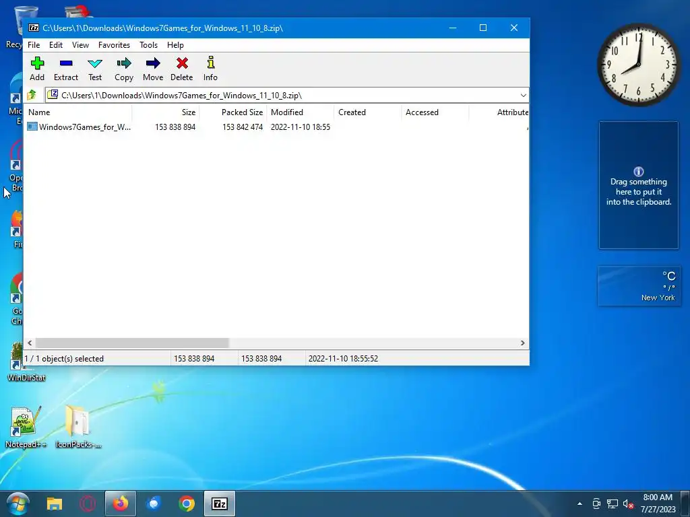Open the View menu
Screen dimensions: 690x517
[x=81, y=45]
